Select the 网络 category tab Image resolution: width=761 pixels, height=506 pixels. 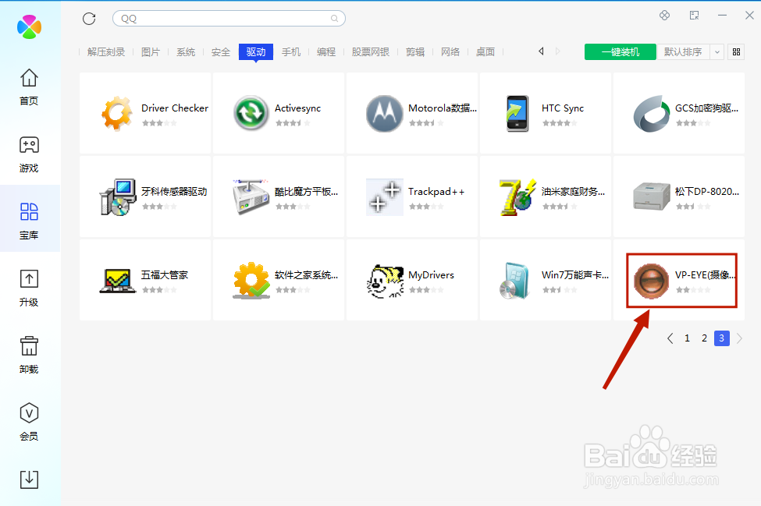[x=450, y=52]
